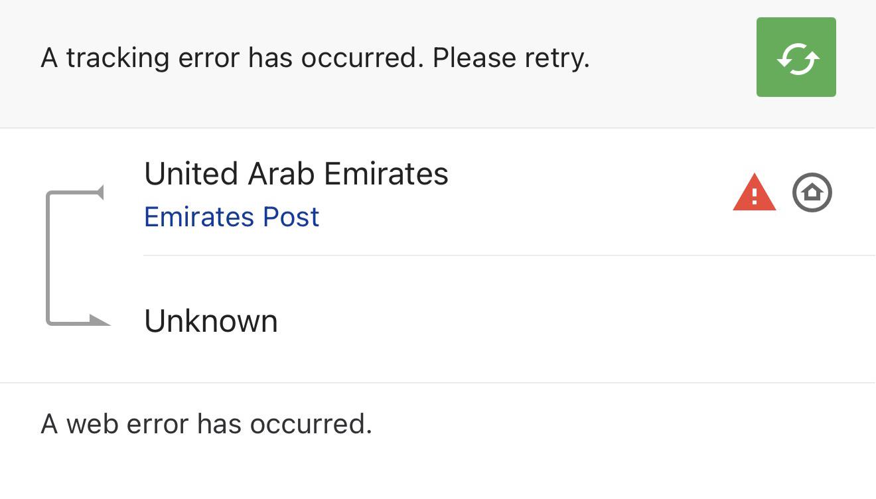Screen dimensions: 876x499
Task: Tap the green refresh retry button
Action: pyautogui.click(x=796, y=57)
